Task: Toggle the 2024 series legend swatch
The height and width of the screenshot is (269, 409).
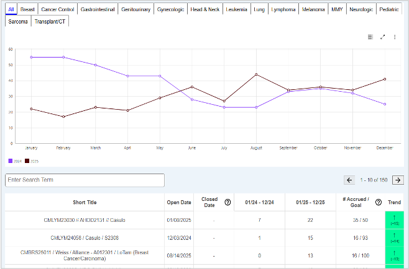Action: [11, 161]
